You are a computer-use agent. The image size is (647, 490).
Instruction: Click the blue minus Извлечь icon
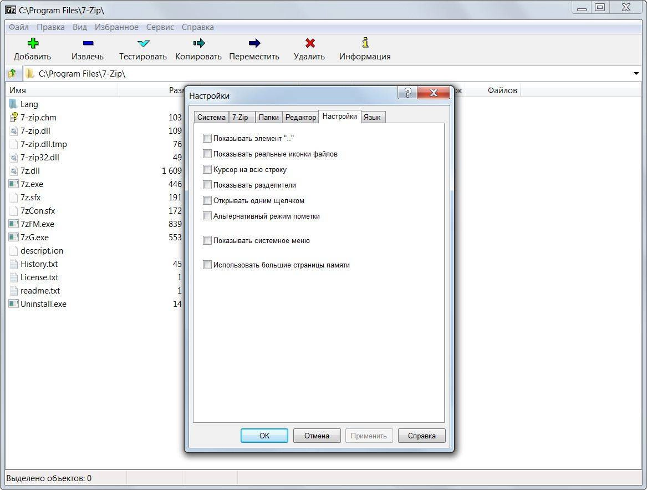click(88, 43)
